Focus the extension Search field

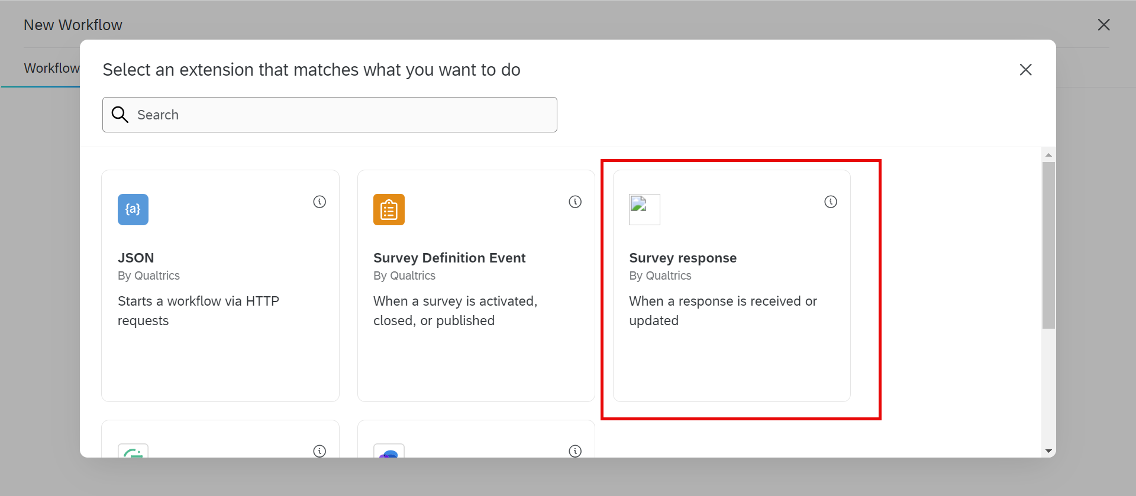pos(343,115)
